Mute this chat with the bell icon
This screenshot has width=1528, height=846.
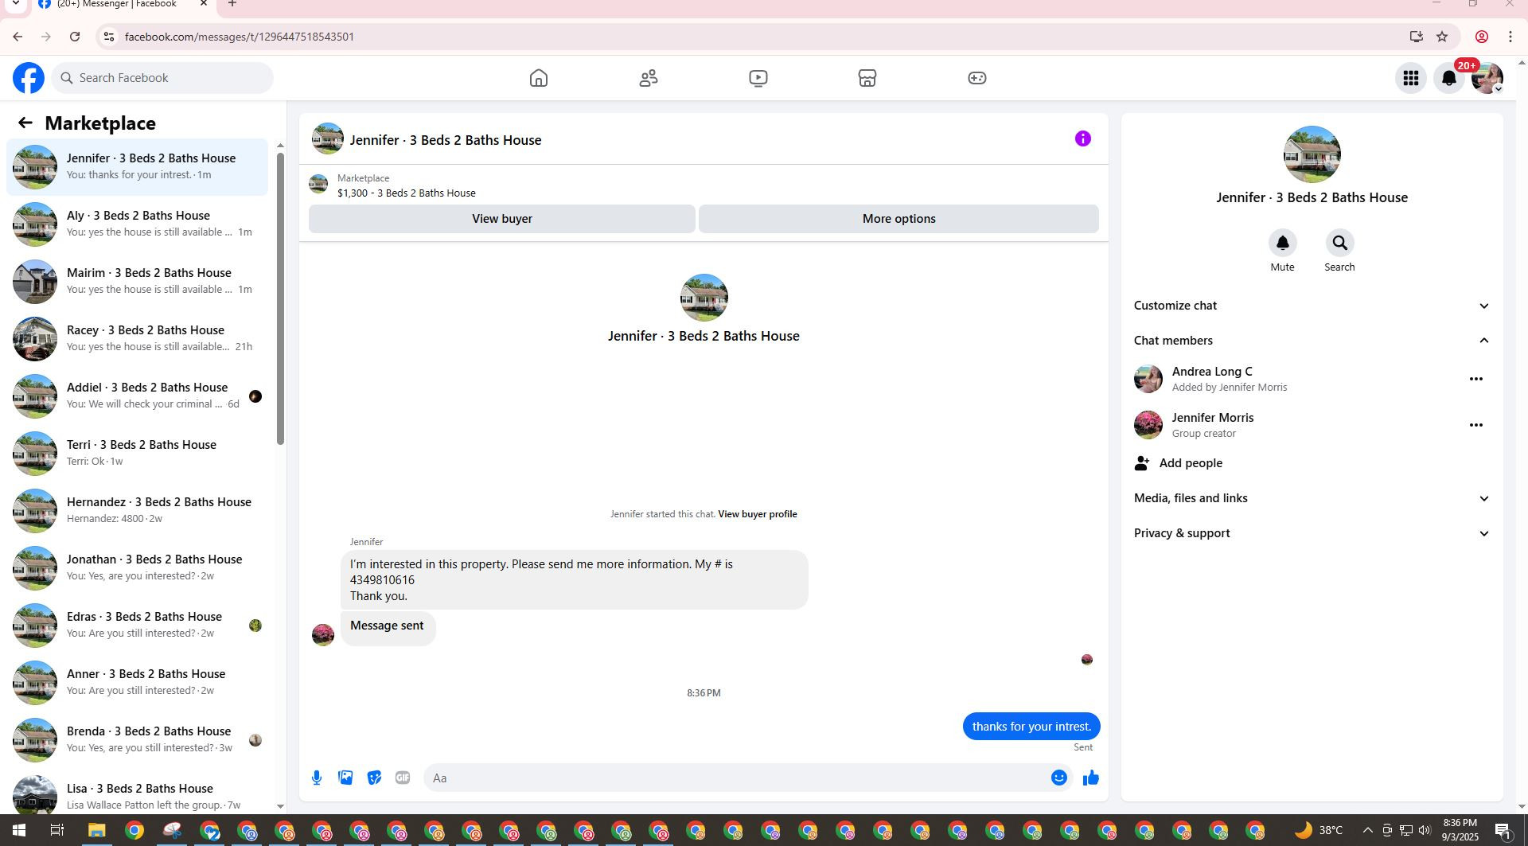pyautogui.click(x=1282, y=243)
